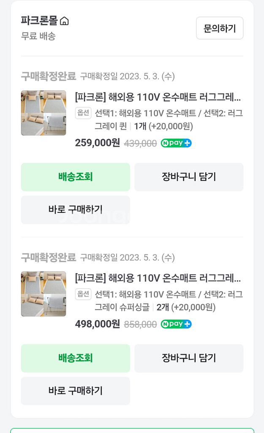Click the N Pay badge on the 498,000원 order

pyautogui.click(x=175, y=324)
